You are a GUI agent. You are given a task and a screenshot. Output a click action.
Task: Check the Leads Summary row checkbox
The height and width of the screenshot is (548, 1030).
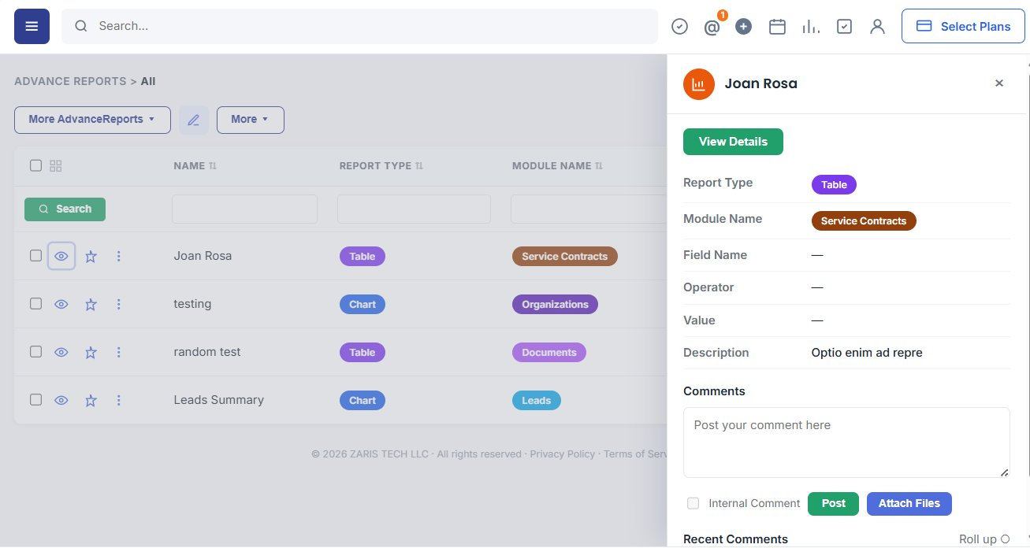coord(35,400)
